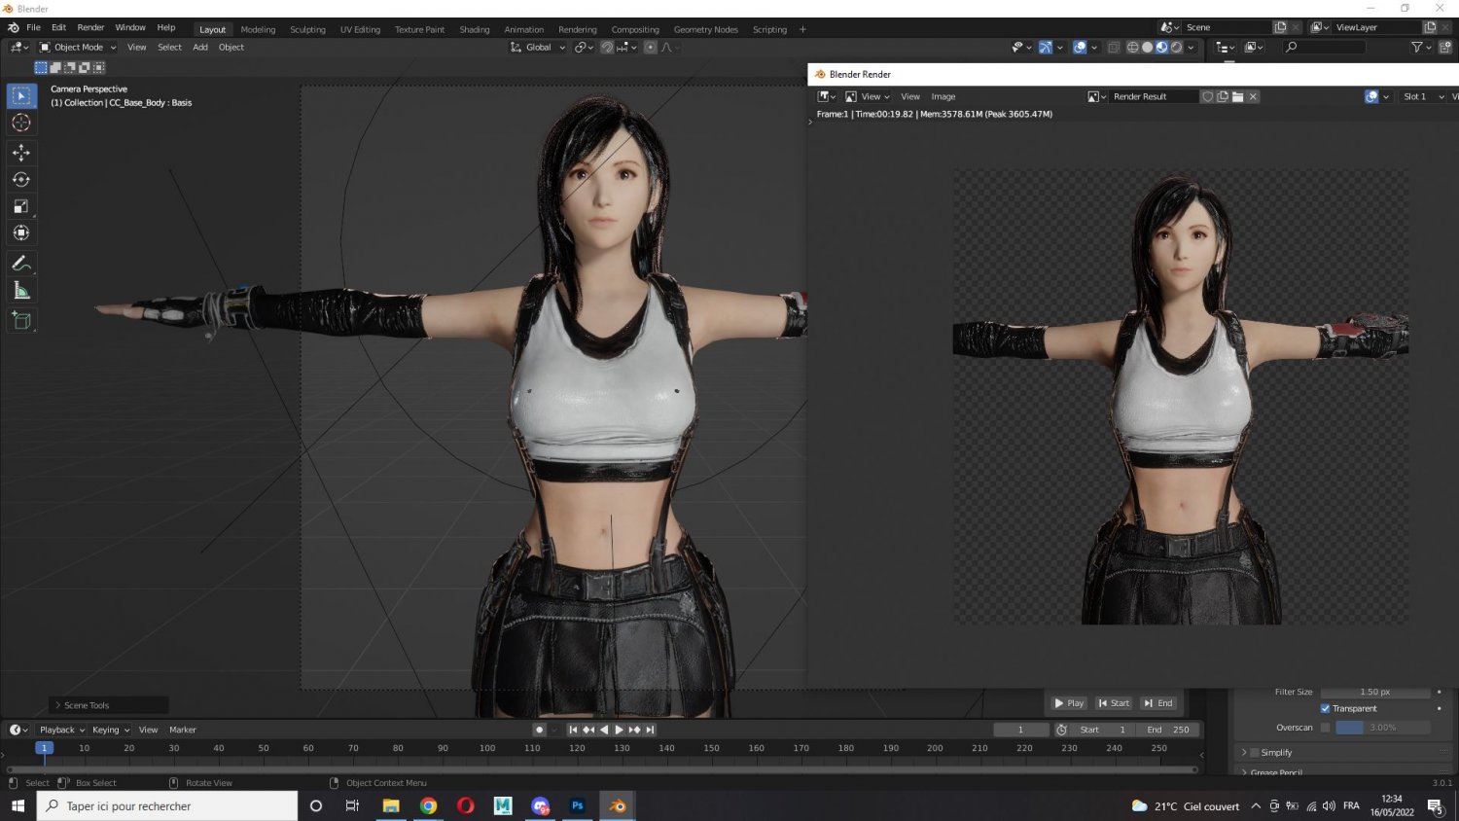Select the Measure tool

click(21, 291)
